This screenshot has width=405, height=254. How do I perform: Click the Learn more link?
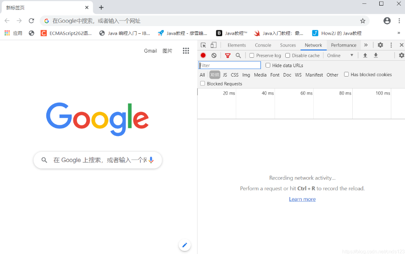coord(302,199)
